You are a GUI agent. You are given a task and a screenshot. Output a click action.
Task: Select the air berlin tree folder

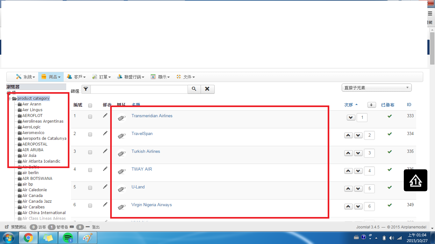point(30,173)
